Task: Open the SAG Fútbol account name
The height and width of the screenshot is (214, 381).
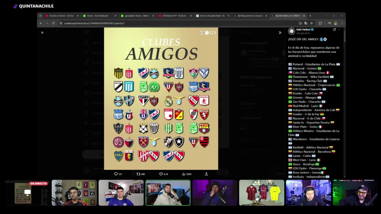Action: (x=303, y=29)
